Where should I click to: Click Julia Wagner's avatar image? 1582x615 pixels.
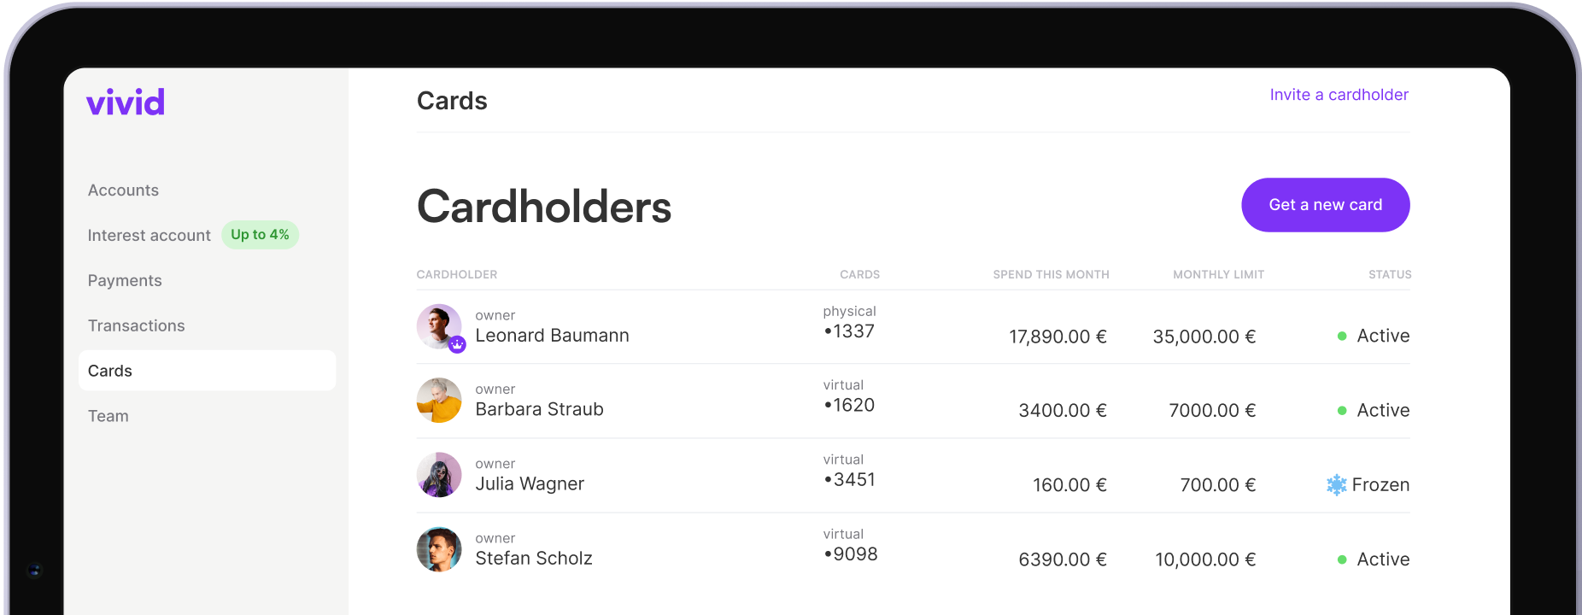[x=439, y=475]
